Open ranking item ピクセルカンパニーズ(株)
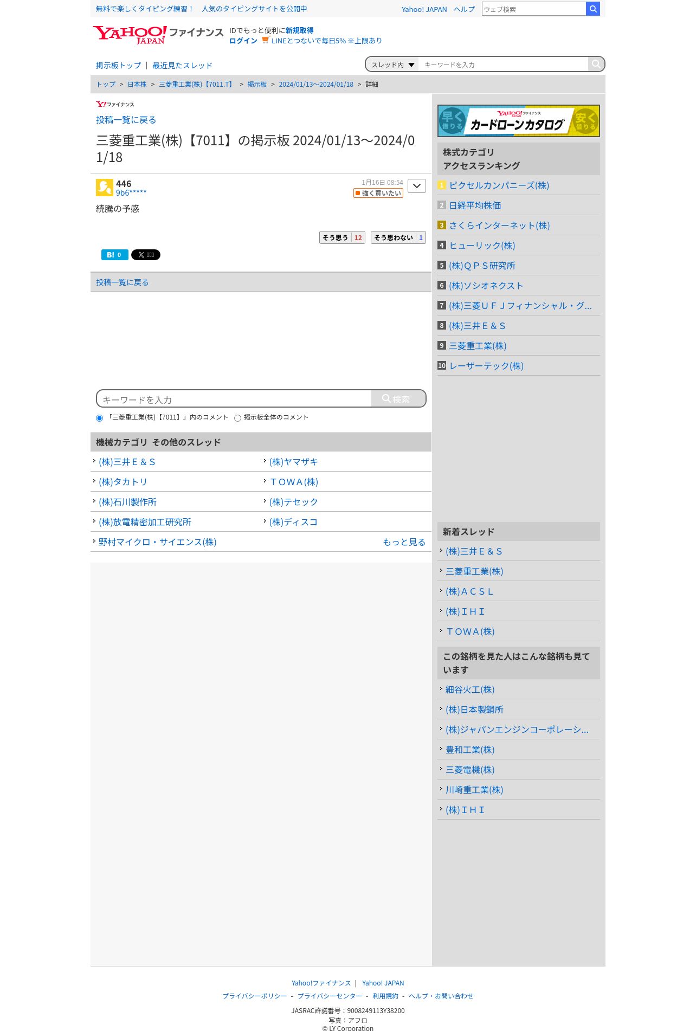This screenshot has width=696, height=1031. 499,185
